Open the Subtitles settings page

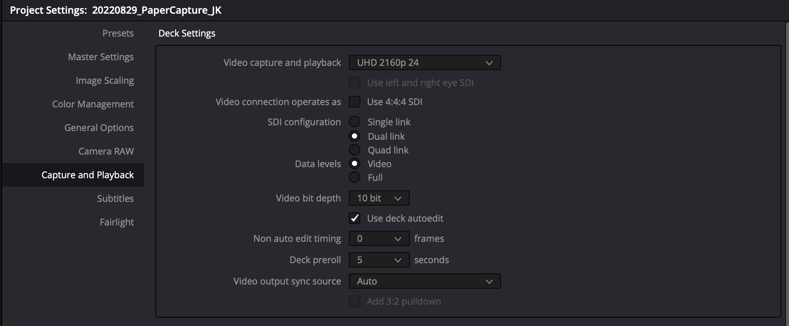[x=115, y=198]
